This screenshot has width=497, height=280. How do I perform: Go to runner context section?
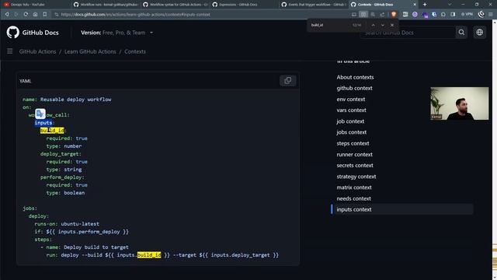354,155
